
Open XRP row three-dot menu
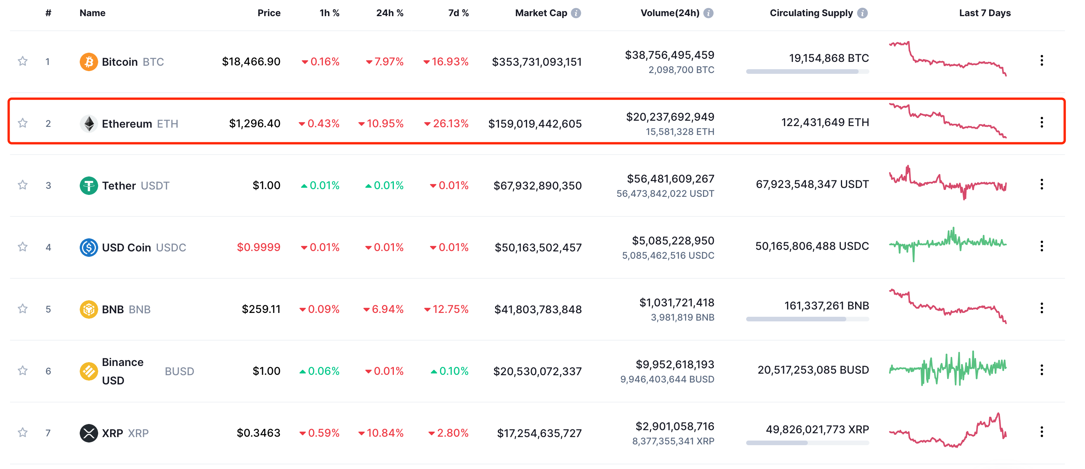click(1041, 432)
